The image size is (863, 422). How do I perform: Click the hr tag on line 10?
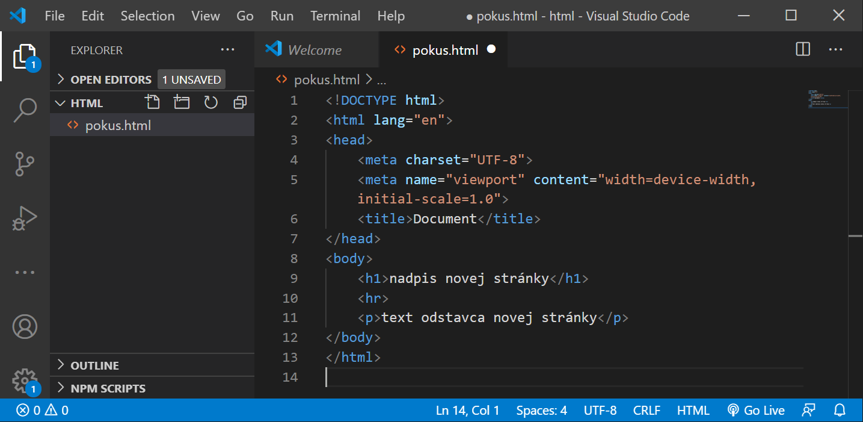point(373,298)
